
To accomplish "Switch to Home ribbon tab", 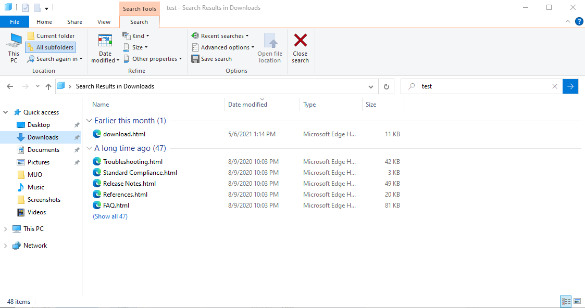I will point(44,22).
